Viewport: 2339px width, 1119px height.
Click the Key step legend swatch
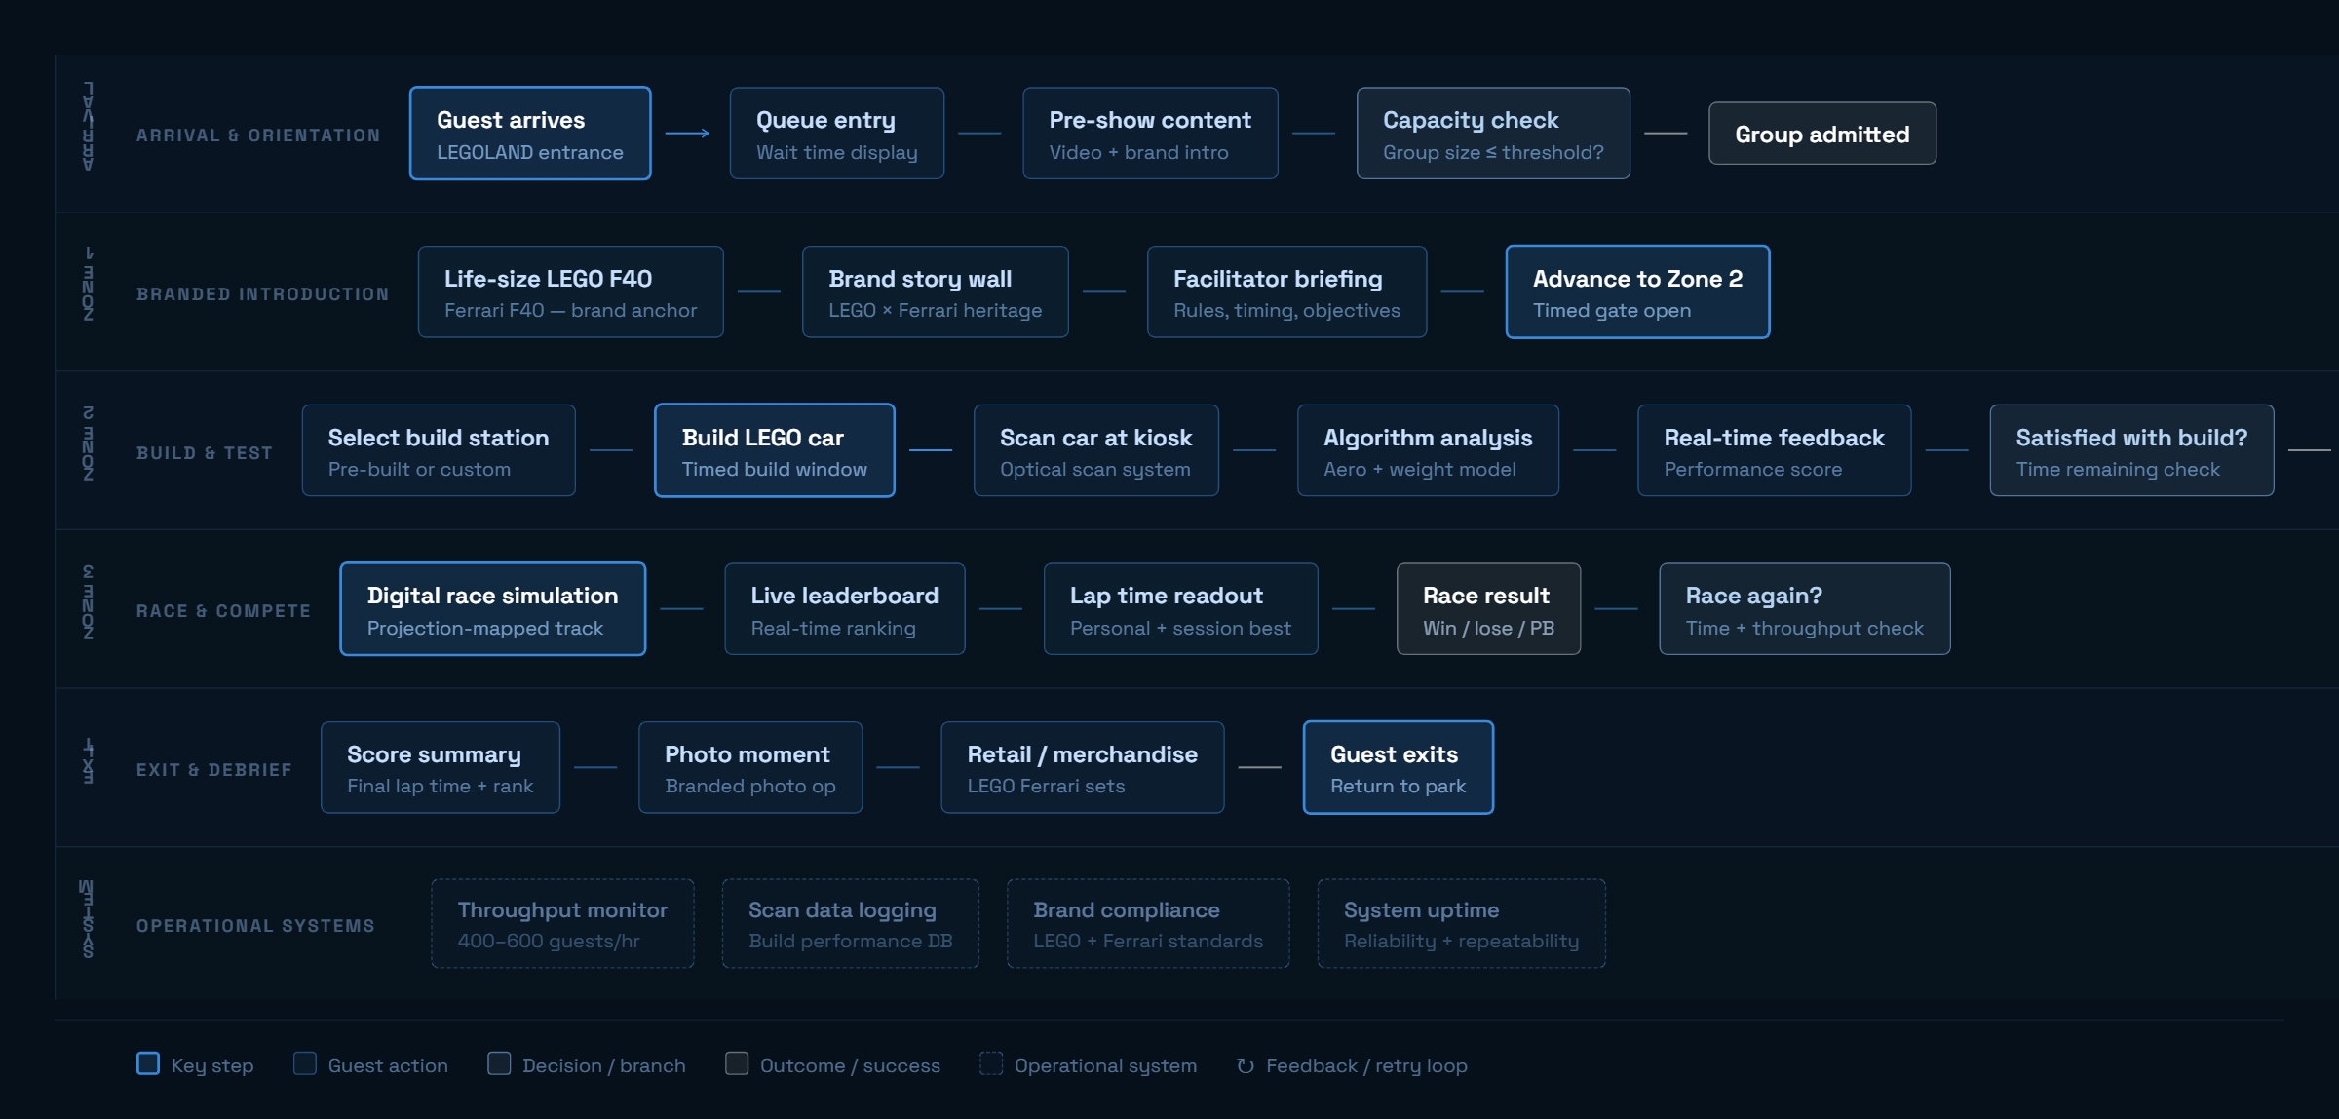click(x=148, y=1063)
